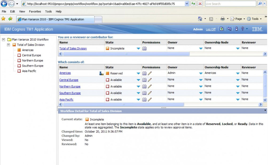
Task: Click the horizontal scrollbar under the top table
Action: point(126,54)
